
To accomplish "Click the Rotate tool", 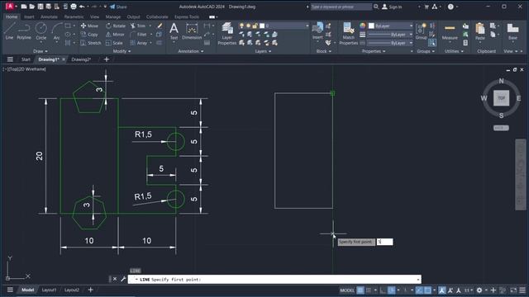I will coord(116,26).
